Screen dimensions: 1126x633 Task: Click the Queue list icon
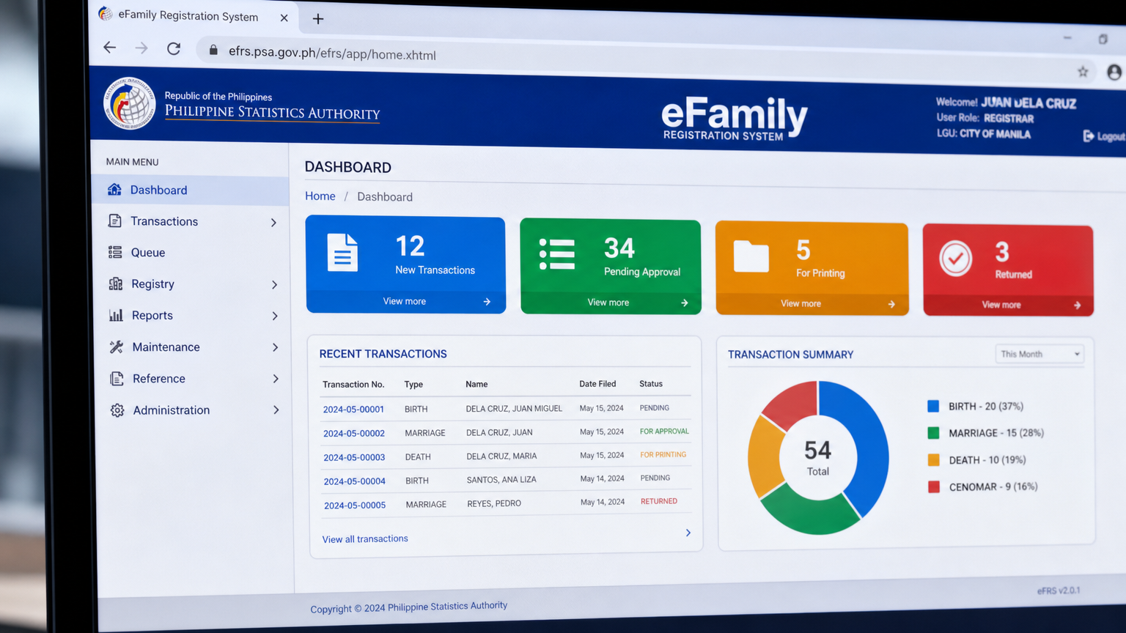pos(115,252)
